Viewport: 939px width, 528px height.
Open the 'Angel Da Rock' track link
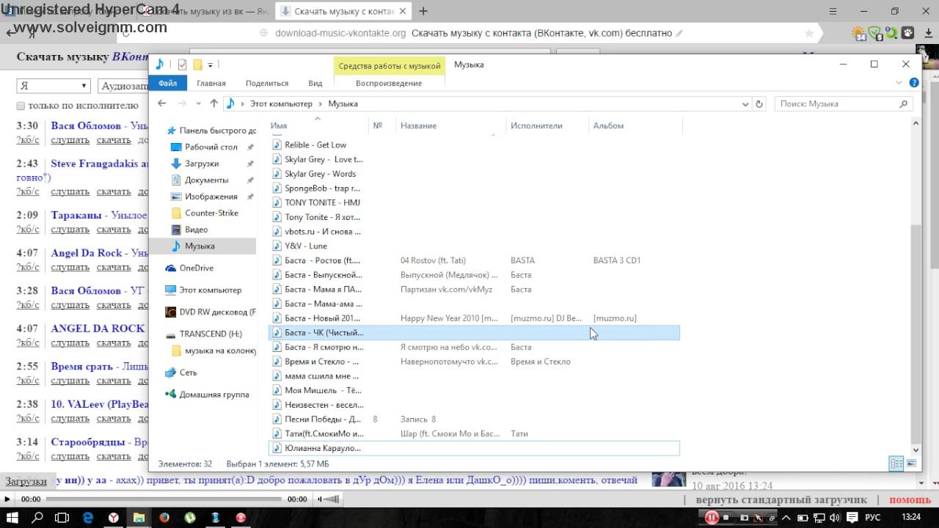87,253
